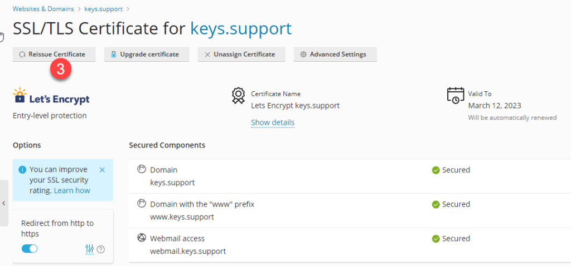This screenshot has width=571, height=266.
Task: Open Advanced Settings
Action: [335, 55]
